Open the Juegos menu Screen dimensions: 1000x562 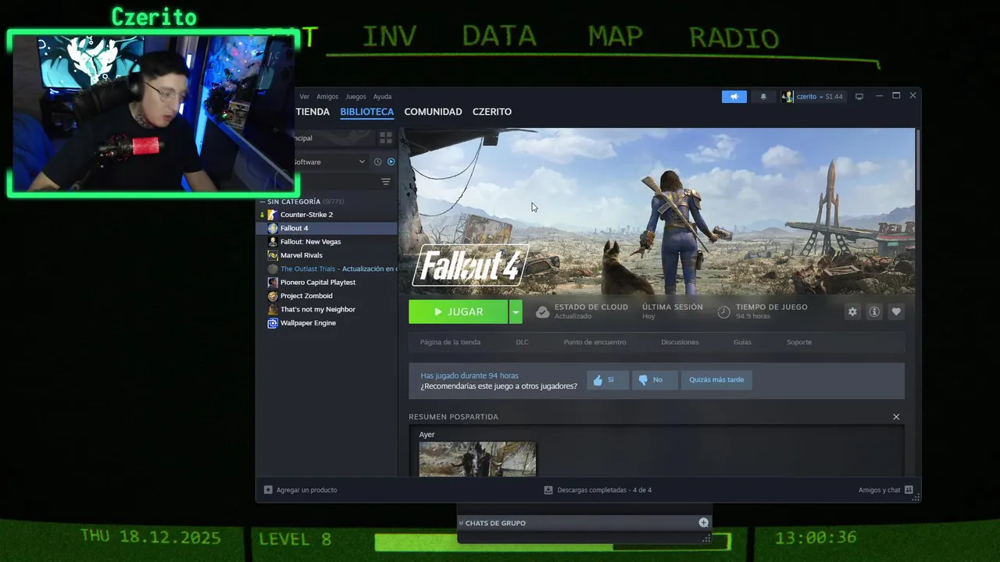[x=355, y=97]
